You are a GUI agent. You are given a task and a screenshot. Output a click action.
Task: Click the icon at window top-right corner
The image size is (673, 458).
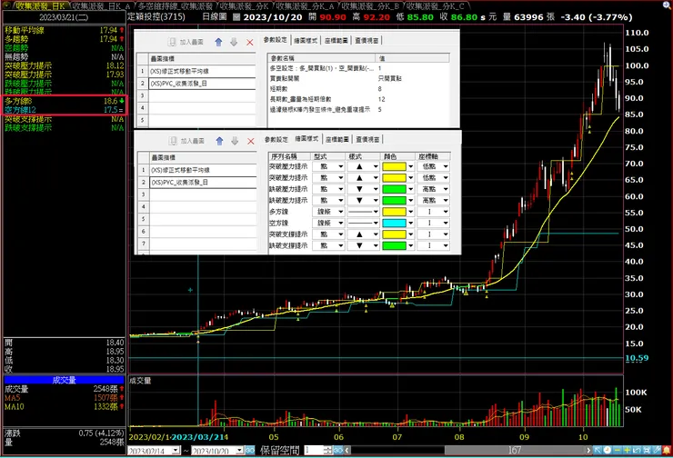click(x=667, y=5)
